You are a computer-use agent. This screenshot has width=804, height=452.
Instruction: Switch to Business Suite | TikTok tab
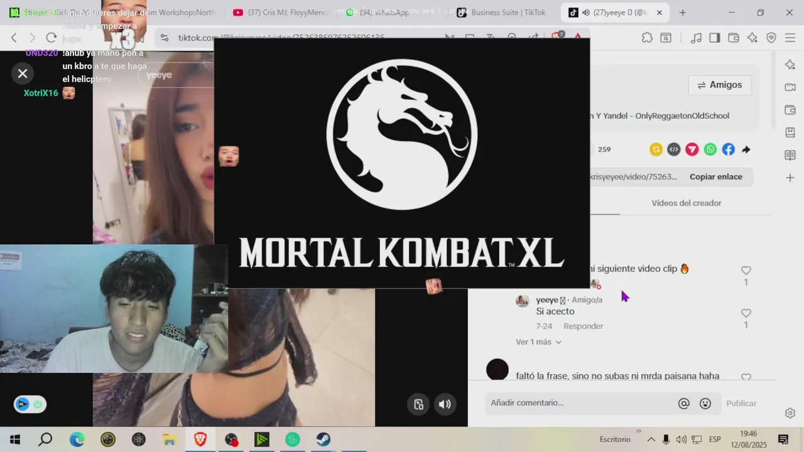[x=501, y=13]
